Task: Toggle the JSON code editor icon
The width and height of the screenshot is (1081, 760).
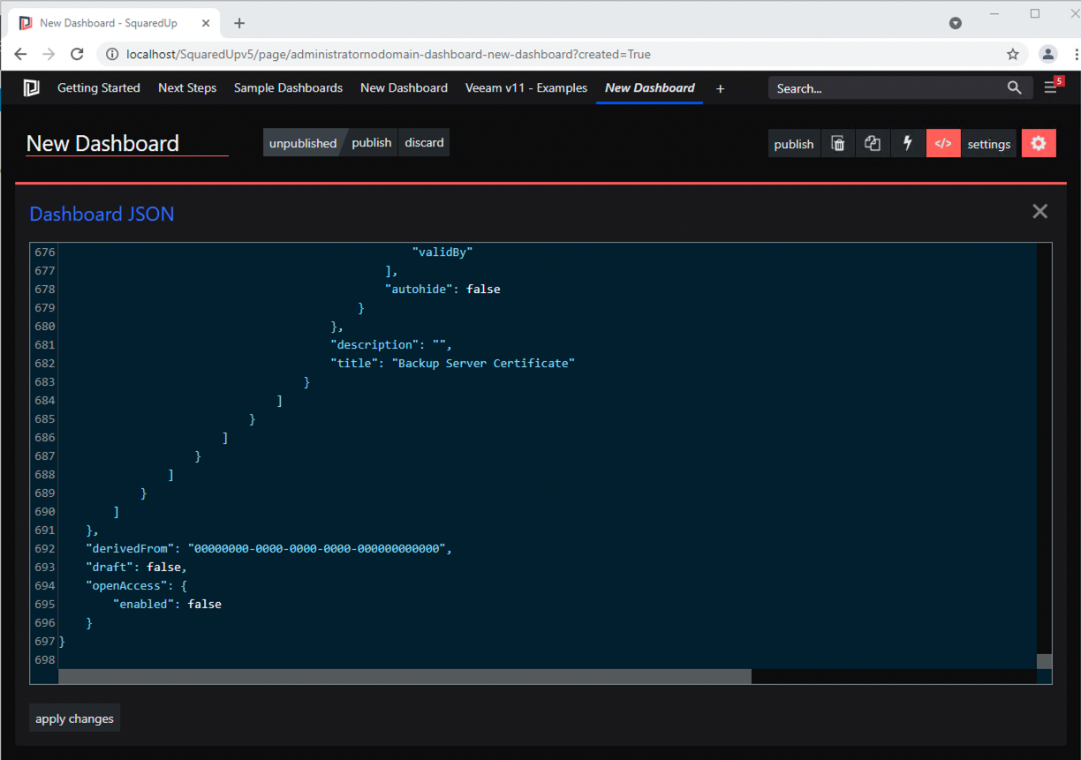Action: coord(943,144)
